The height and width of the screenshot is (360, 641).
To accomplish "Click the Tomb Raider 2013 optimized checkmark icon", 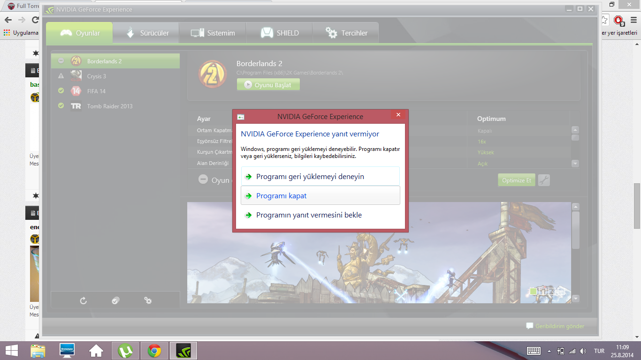I will point(61,106).
